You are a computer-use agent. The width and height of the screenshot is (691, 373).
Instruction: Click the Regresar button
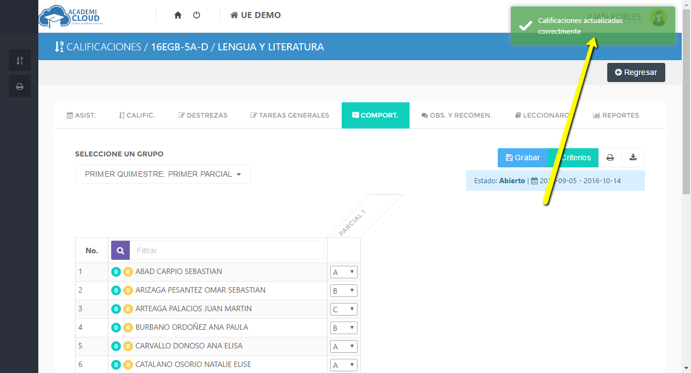636,72
